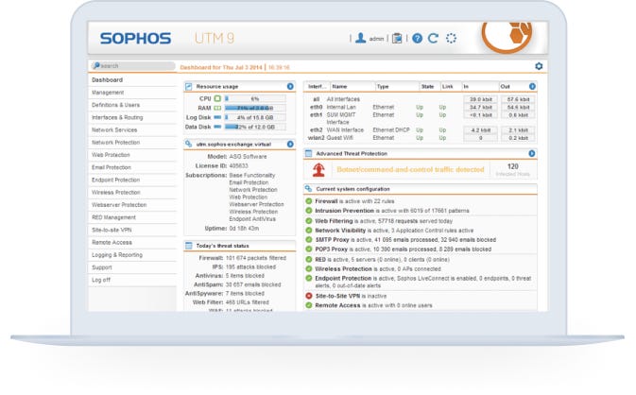The height and width of the screenshot is (395, 636).
Task: Collapse the interfaces table panel
Action: (x=532, y=86)
